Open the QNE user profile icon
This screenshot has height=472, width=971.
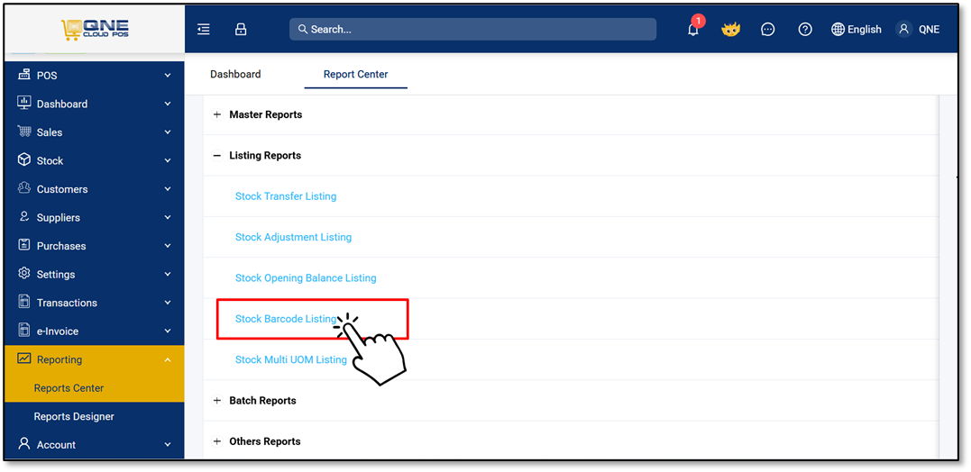point(904,29)
